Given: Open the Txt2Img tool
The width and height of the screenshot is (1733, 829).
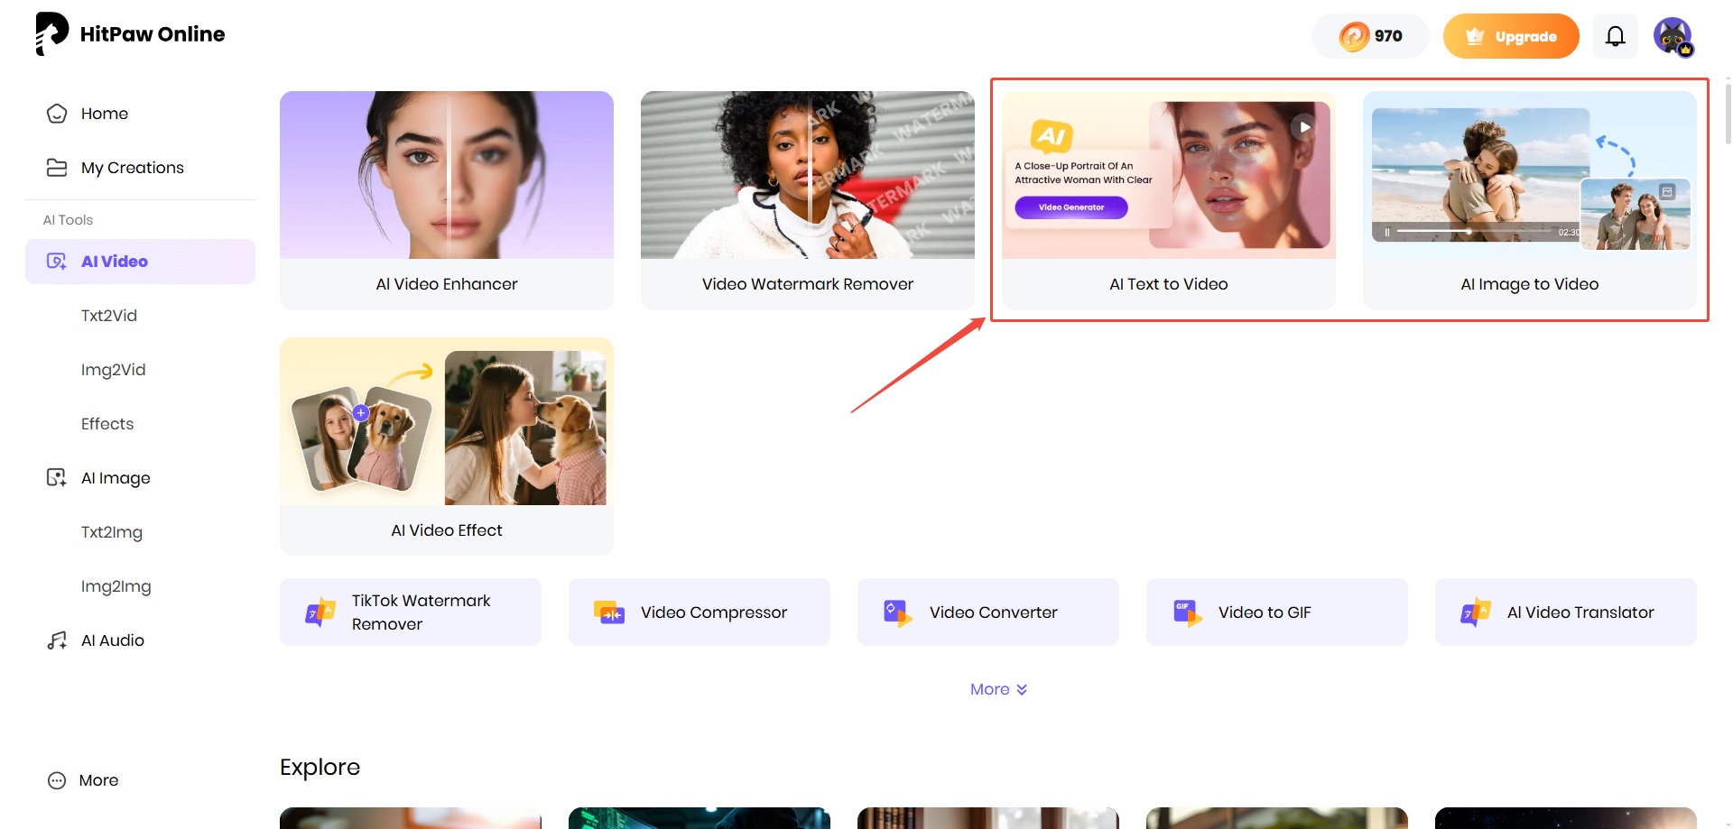Looking at the screenshot, I should [x=111, y=531].
